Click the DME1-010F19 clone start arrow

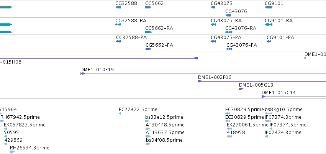(x=83, y=74)
